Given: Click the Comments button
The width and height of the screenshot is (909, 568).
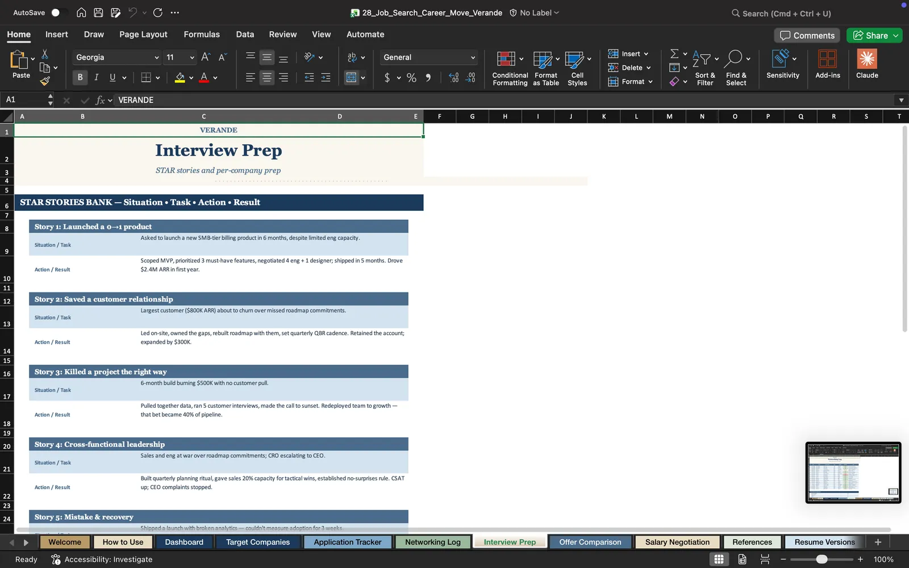Looking at the screenshot, I should 807,35.
